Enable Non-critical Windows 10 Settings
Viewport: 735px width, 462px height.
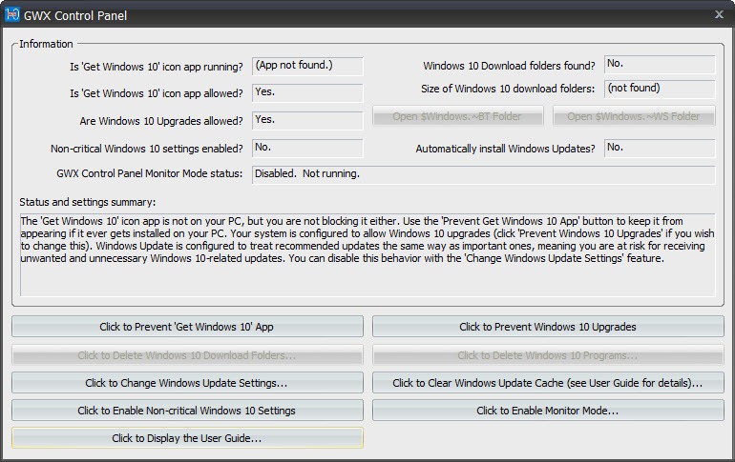[187, 411]
